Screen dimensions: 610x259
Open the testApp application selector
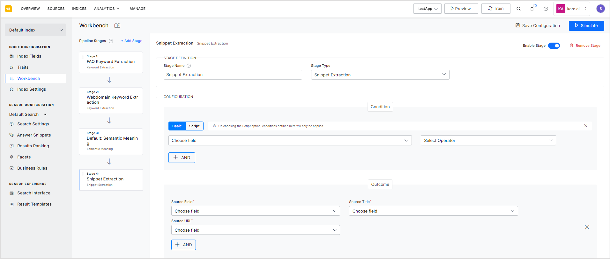click(x=428, y=9)
